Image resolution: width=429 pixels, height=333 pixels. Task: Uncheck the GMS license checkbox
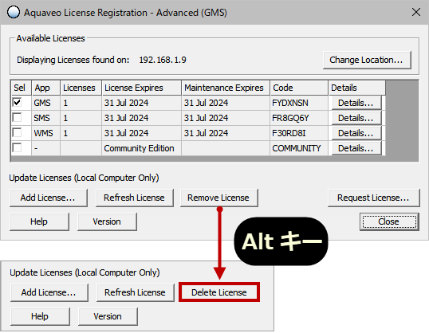[x=18, y=103]
